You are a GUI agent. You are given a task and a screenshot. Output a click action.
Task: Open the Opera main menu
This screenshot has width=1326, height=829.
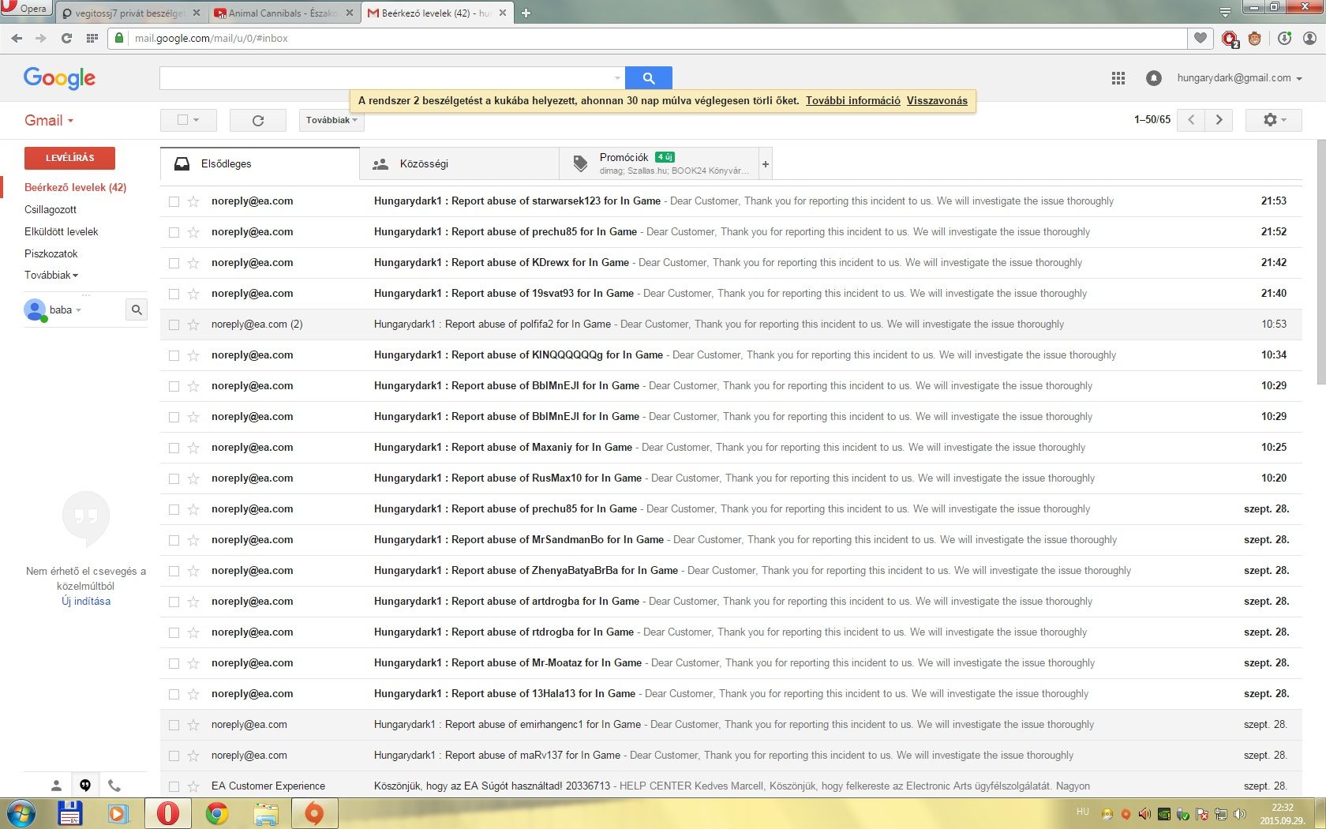click(25, 9)
